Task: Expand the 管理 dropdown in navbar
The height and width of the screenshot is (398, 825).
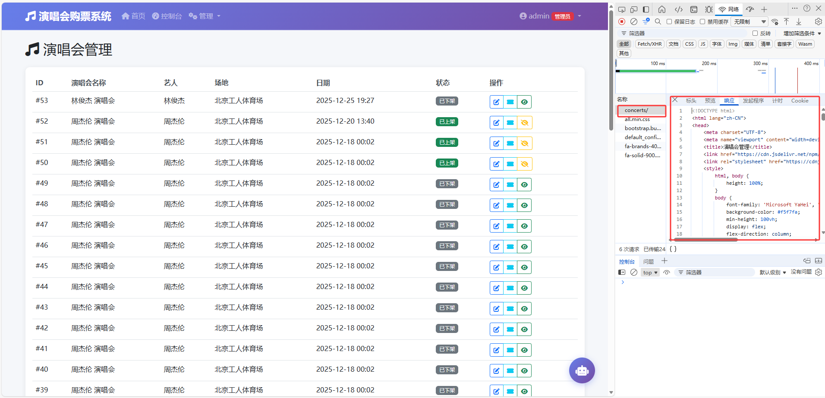Action: pyautogui.click(x=205, y=16)
